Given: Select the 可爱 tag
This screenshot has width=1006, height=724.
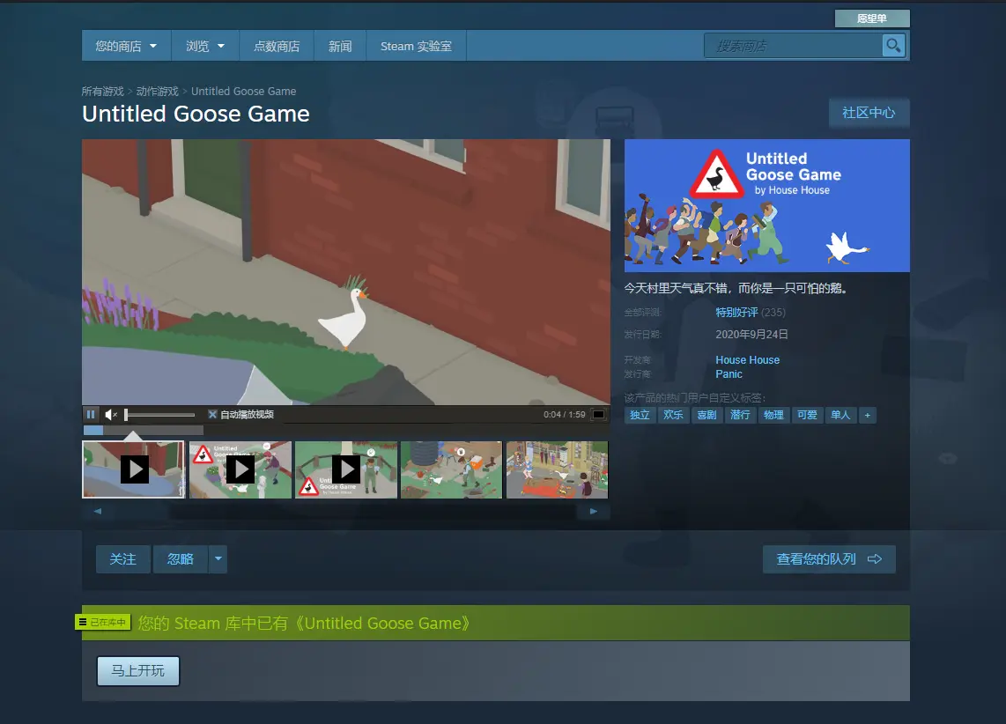Looking at the screenshot, I should pos(806,415).
